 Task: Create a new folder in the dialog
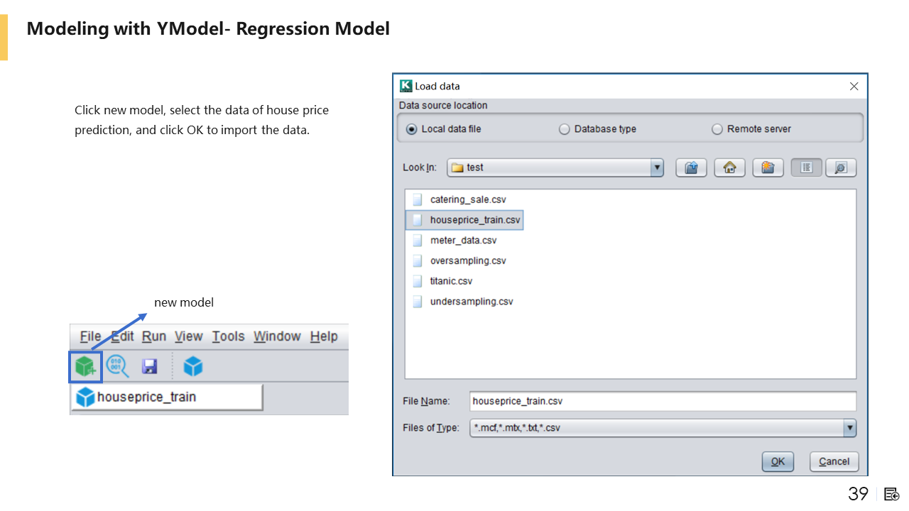point(768,167)
